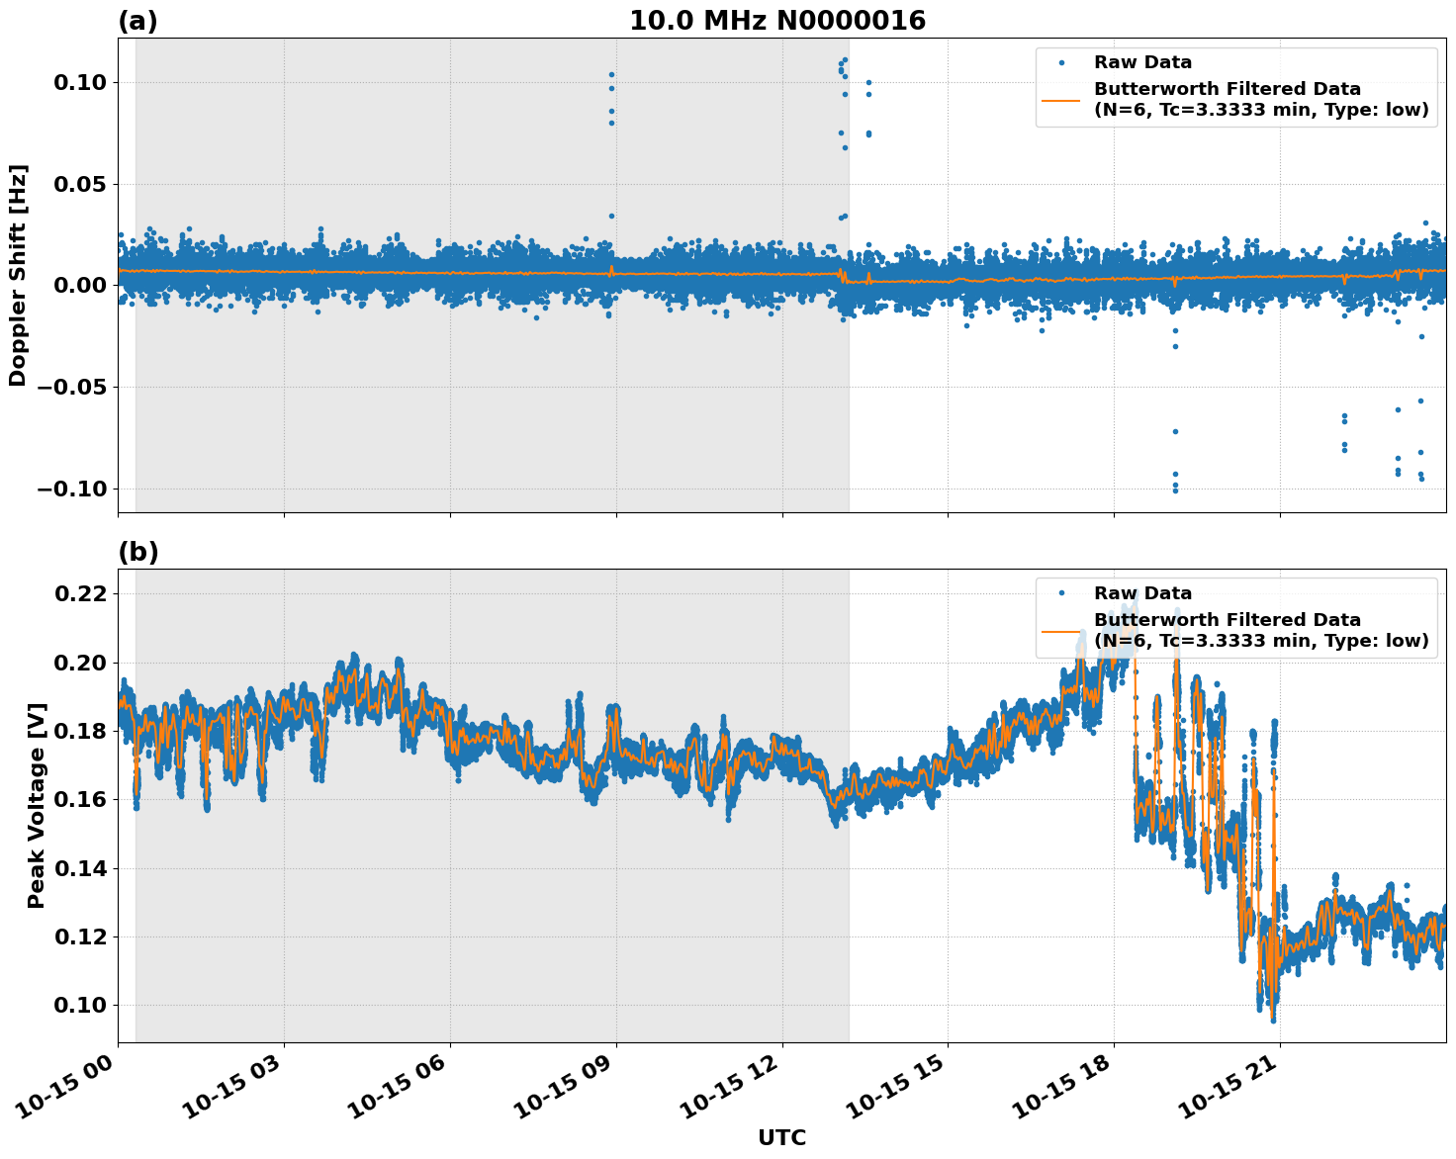Click the panel (b) label
The width and height of the screenshot is (1456, 1159).
click(x=137, y=552)
